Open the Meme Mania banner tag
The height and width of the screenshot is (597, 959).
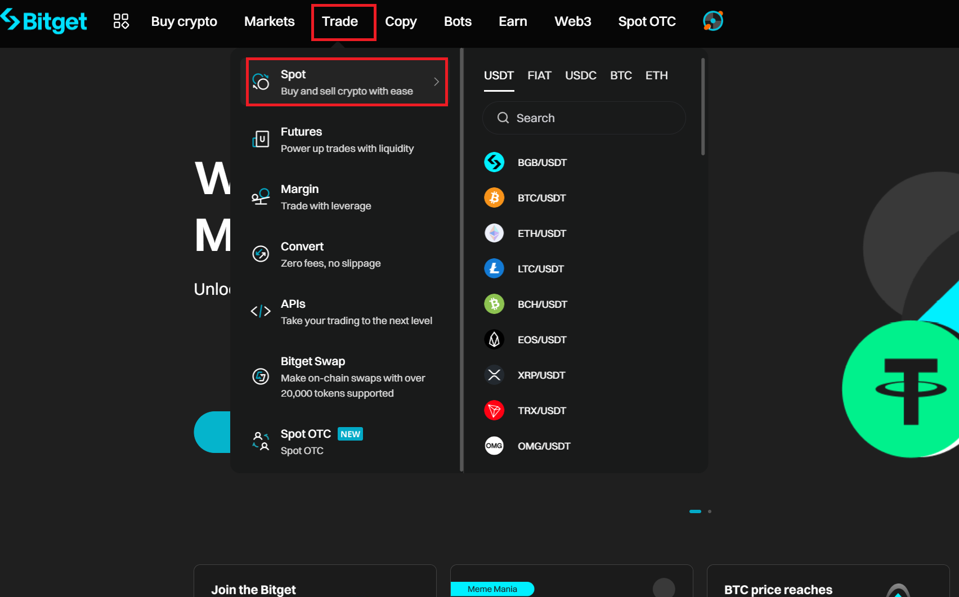[492, 589]
